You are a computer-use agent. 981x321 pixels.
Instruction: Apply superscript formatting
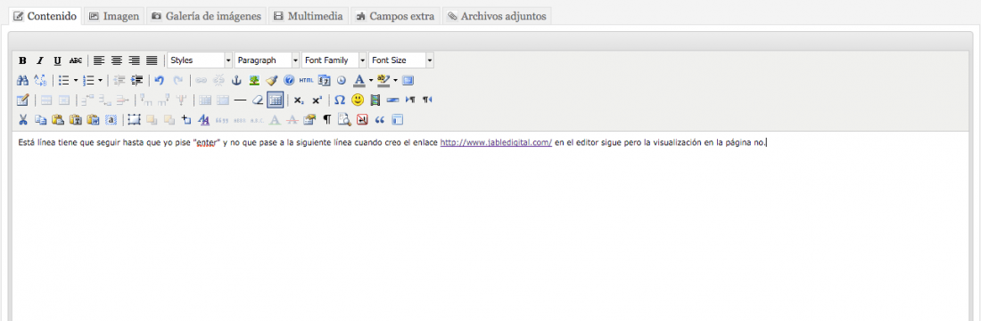click(317, 100)
